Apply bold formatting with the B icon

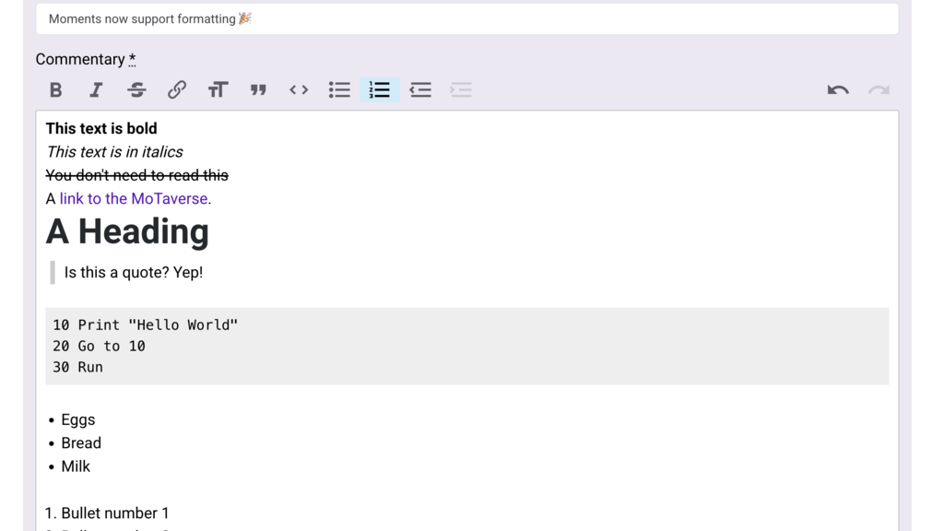55,89
